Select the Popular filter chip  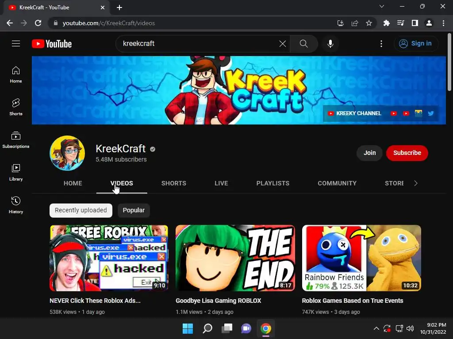(134, 210)
